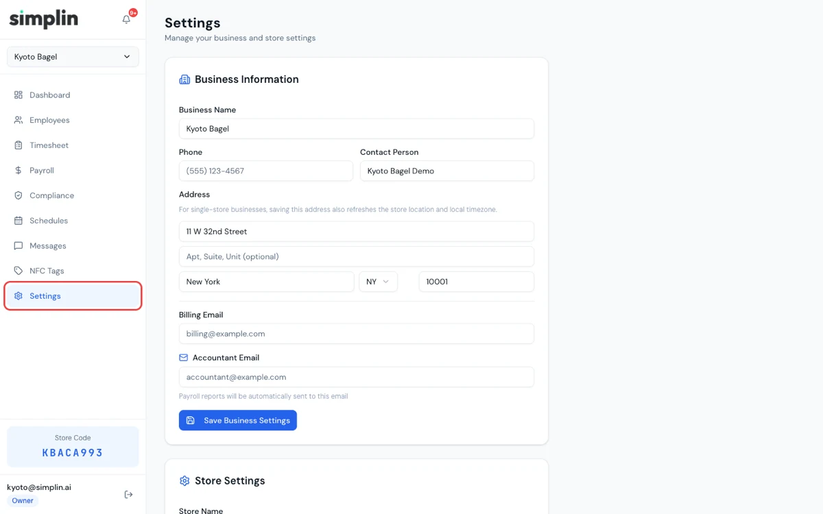Click the city field New York
823x514 pixels.
click(x=267, y=282)
